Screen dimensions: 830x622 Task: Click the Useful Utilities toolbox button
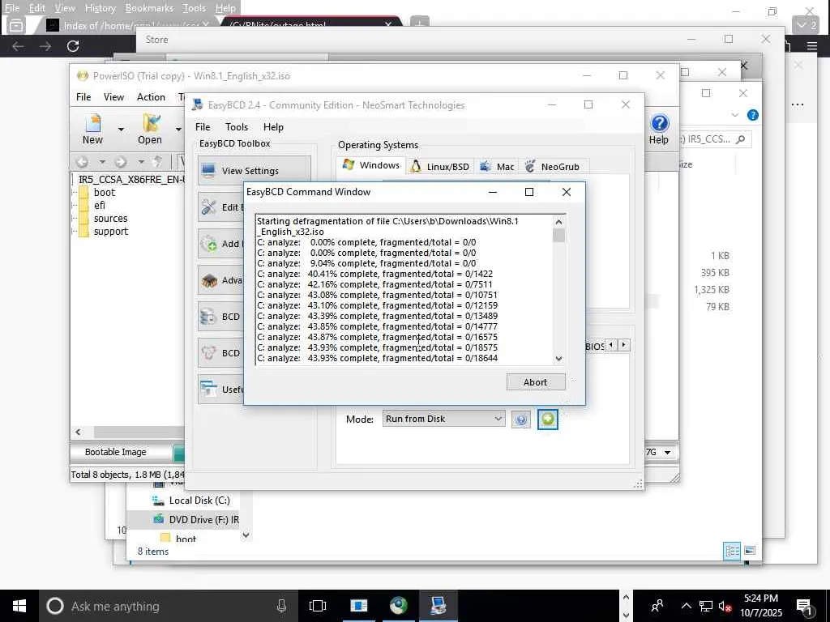pos(221,390)
